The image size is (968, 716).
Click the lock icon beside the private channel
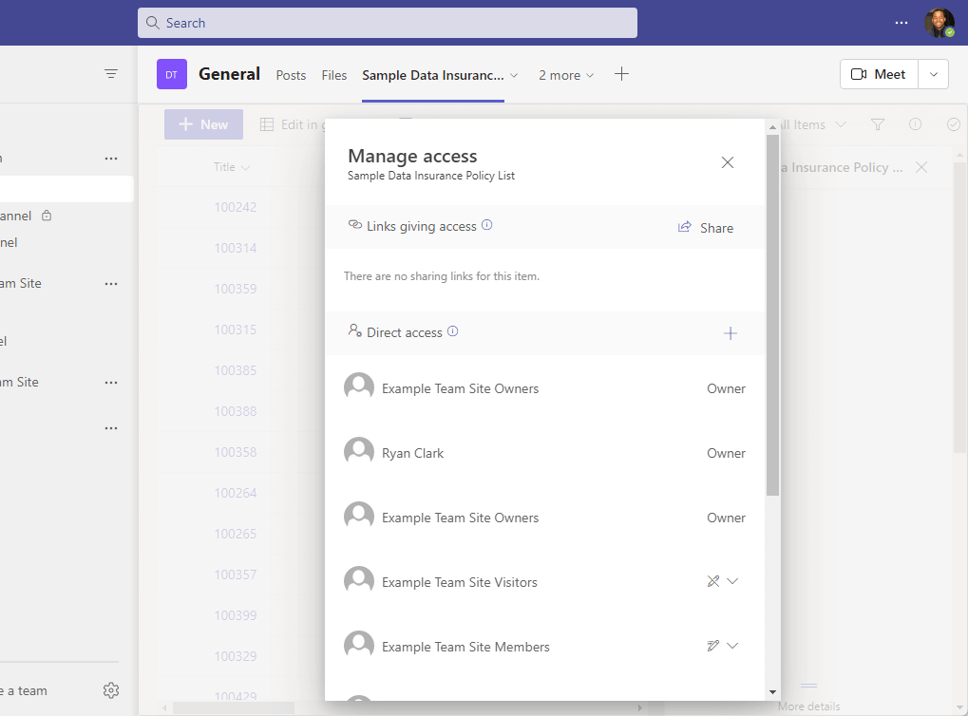click(x=47, y=216)
